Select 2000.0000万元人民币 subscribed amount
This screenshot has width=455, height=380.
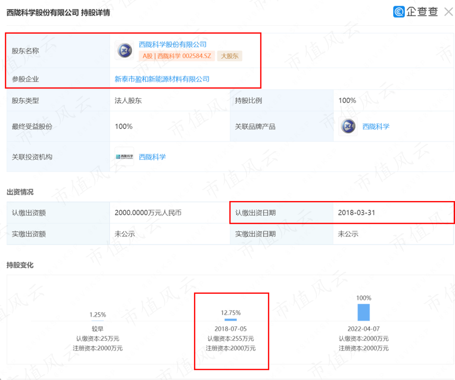148,213
